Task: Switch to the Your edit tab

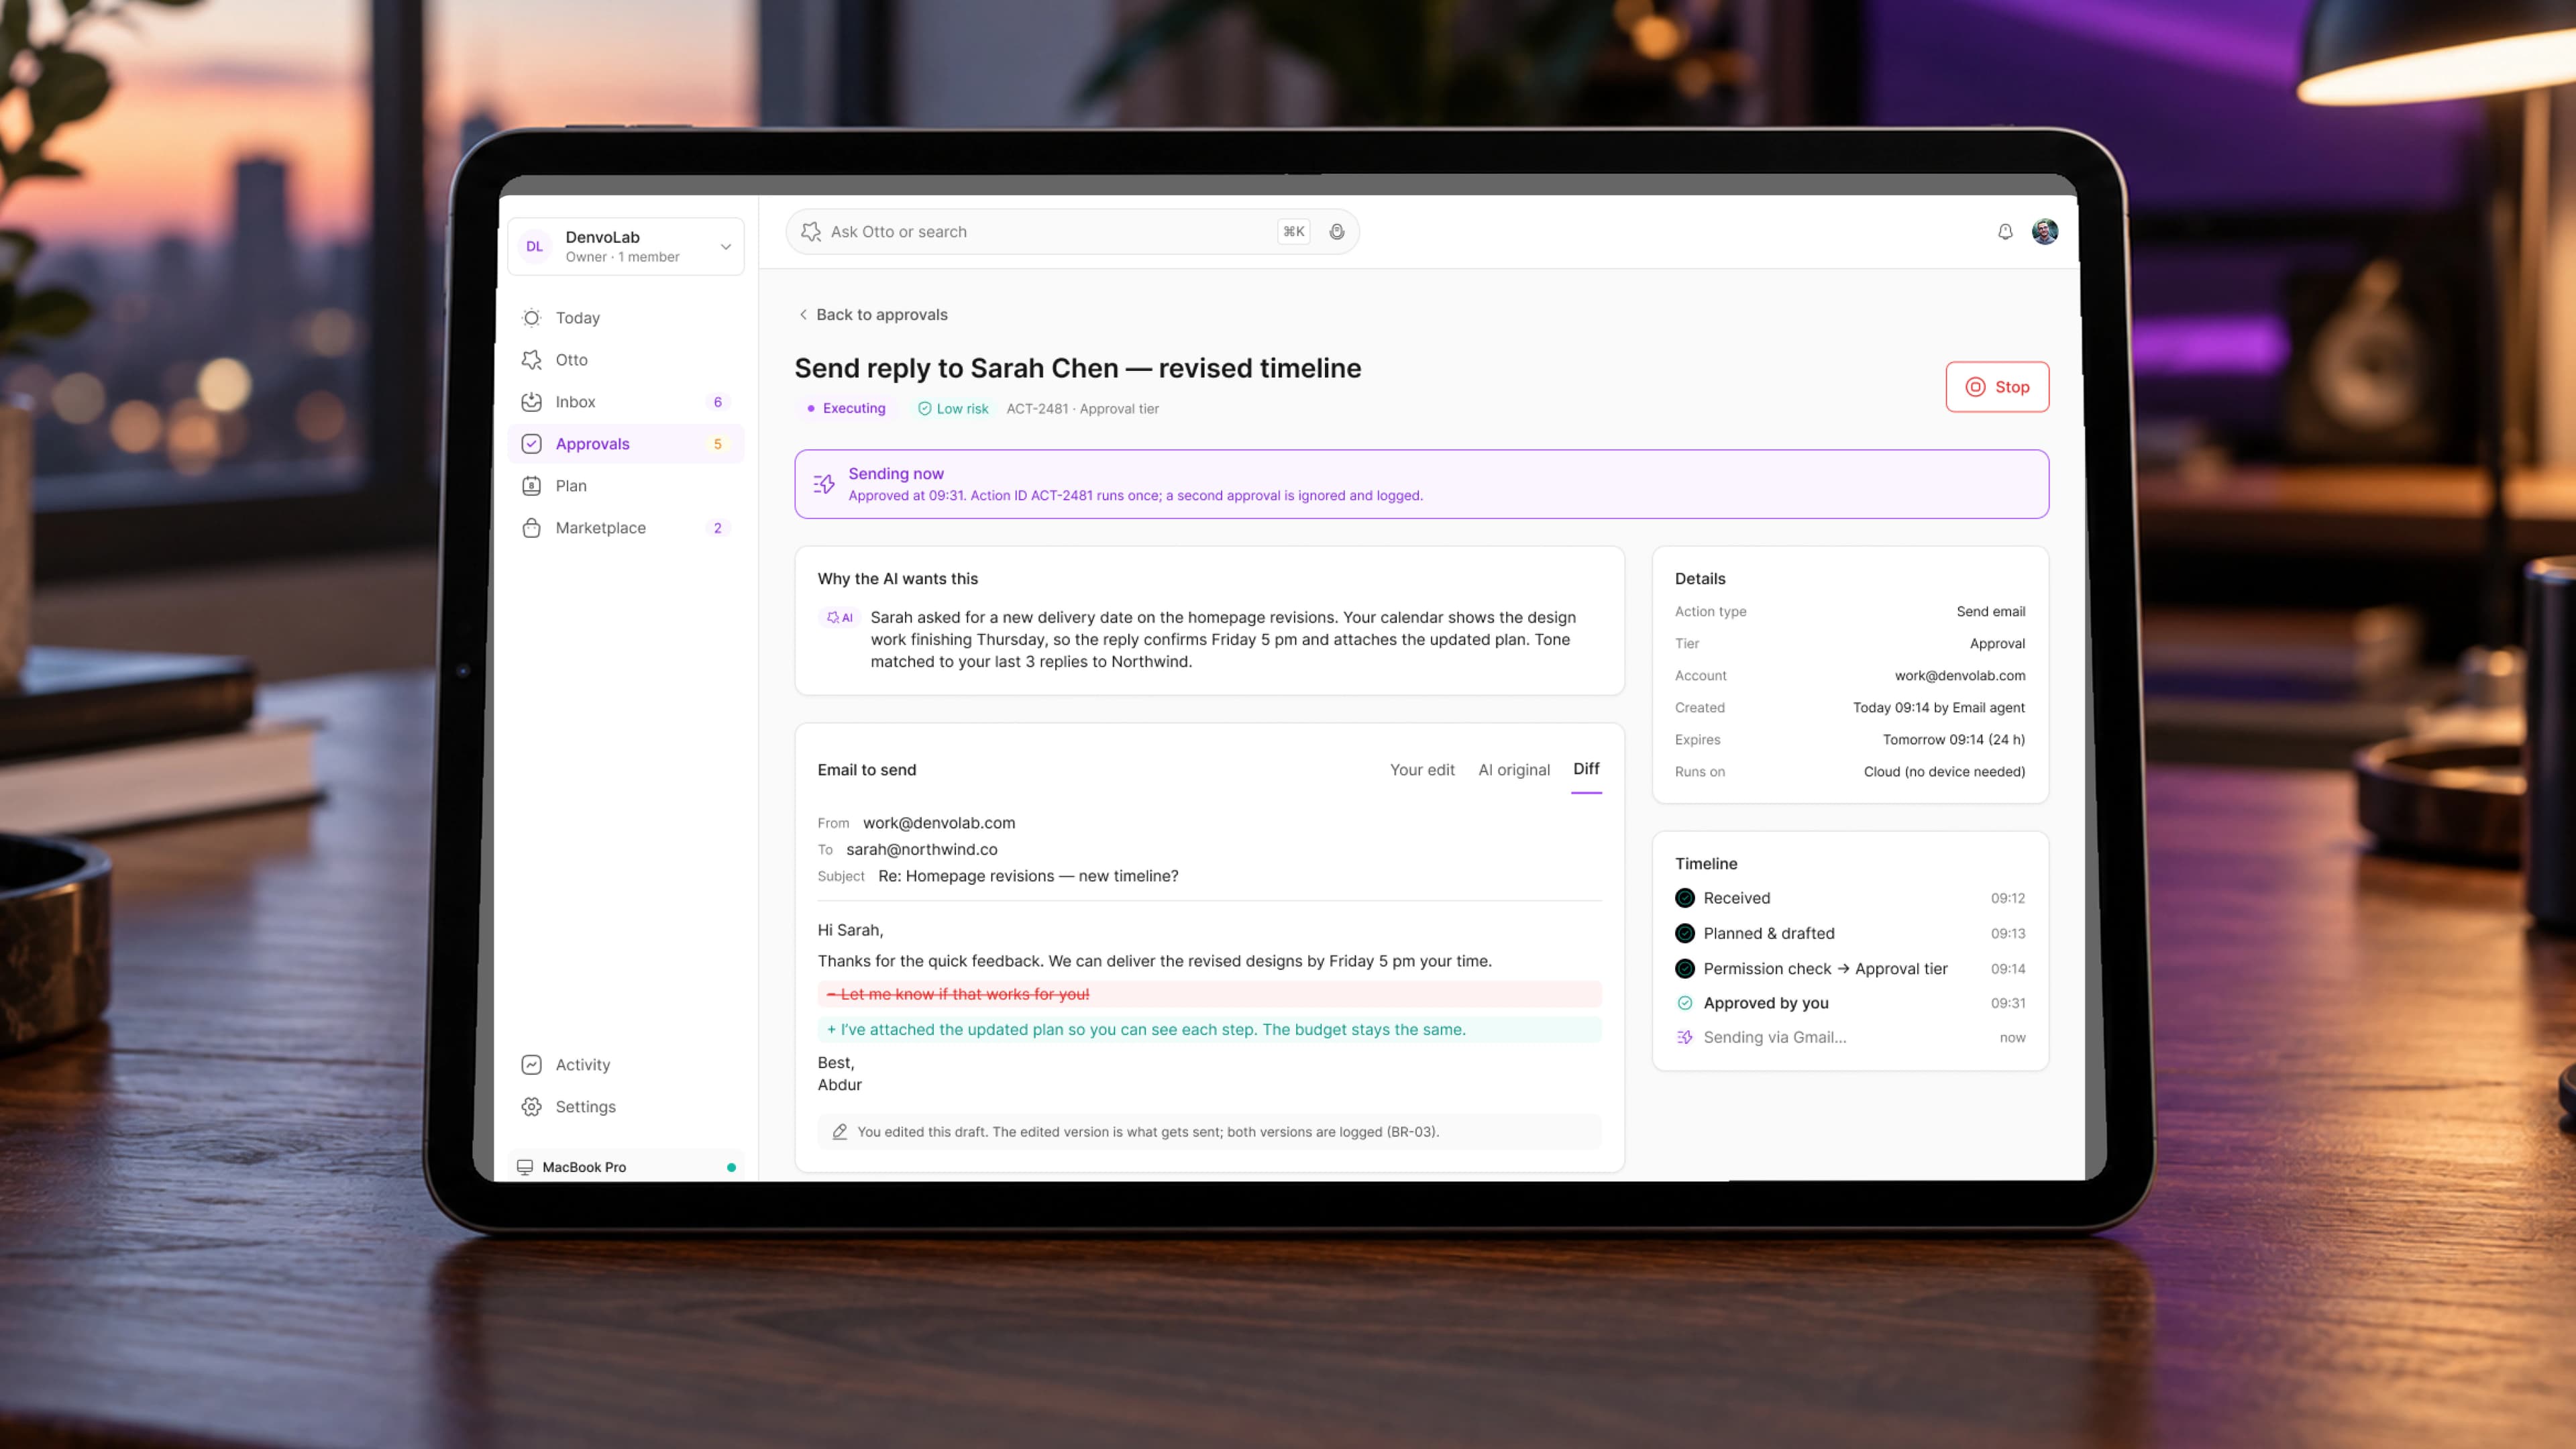Action: point(1422,770)
